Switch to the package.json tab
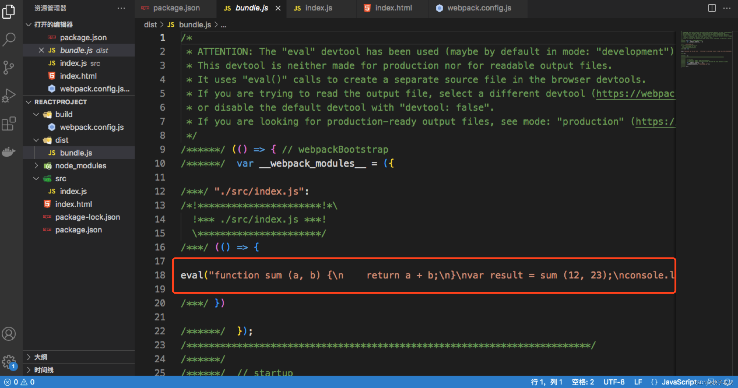 tap(175, 8)
